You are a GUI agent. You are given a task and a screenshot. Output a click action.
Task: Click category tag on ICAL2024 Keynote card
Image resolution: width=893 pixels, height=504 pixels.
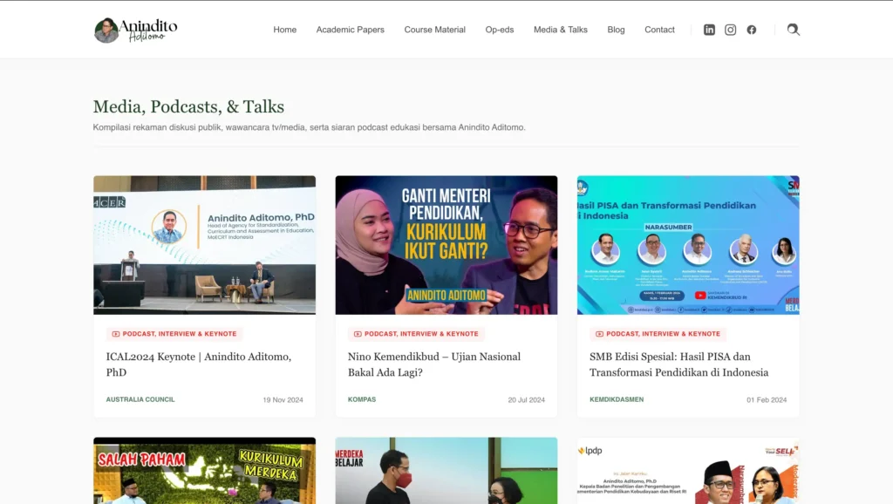click(174, 334)
